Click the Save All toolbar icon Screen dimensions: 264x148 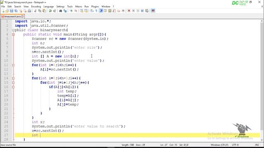click(16, 11)
